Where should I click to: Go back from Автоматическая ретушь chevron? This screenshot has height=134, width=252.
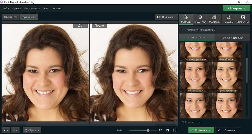pyautogui.click(x=182, y=30)
